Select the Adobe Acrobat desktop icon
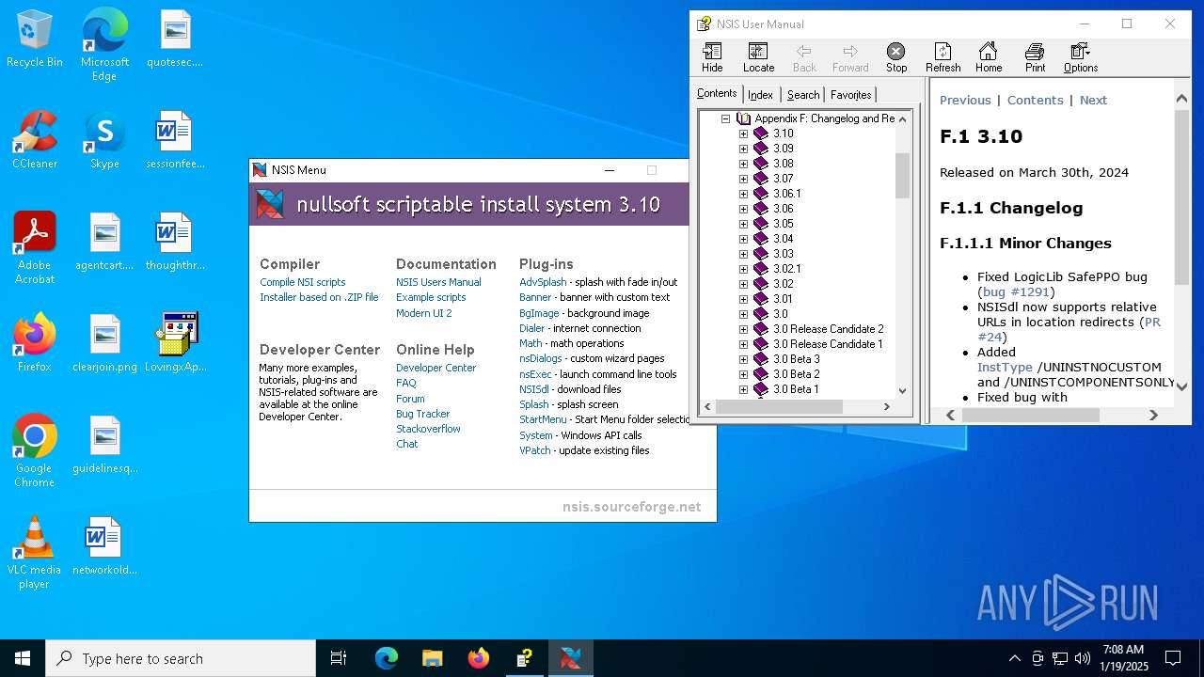Viewport: 1204px width, 677px height. click(x=35, y=248)
